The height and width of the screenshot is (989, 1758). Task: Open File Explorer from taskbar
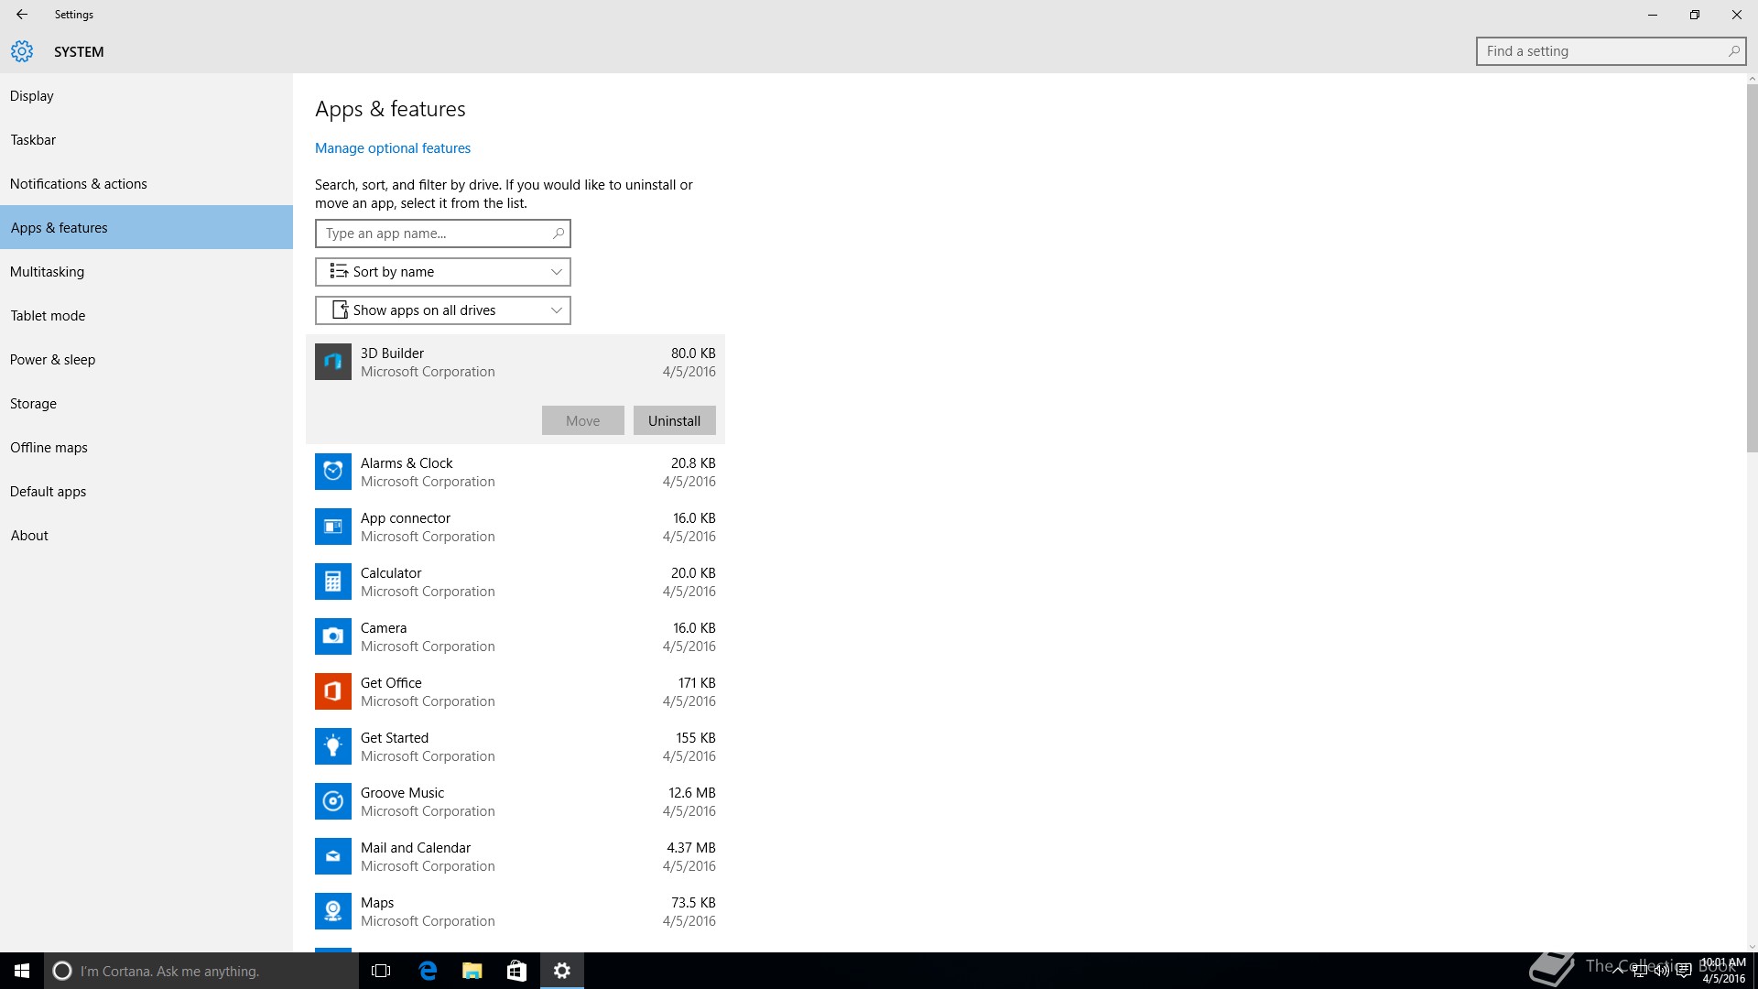pyautogui.click(x=472, y=971)
